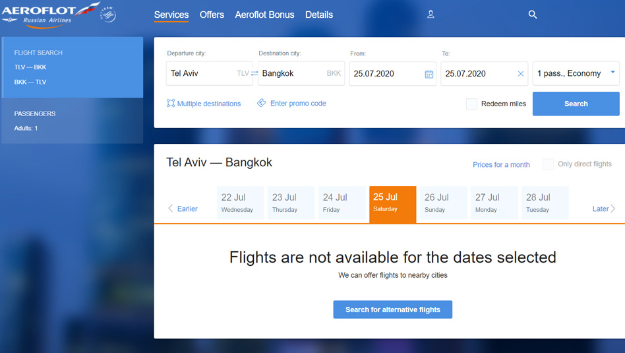Screen dimensions: 625x353
Task: Click the Multiple destinations icon
Action: pyautogui.click(x=171, y=104)
